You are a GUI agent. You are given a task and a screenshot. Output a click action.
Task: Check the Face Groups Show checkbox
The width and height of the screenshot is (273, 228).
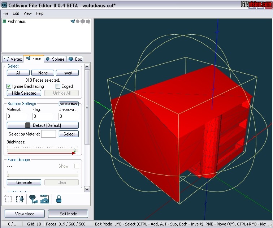[77, 166]
